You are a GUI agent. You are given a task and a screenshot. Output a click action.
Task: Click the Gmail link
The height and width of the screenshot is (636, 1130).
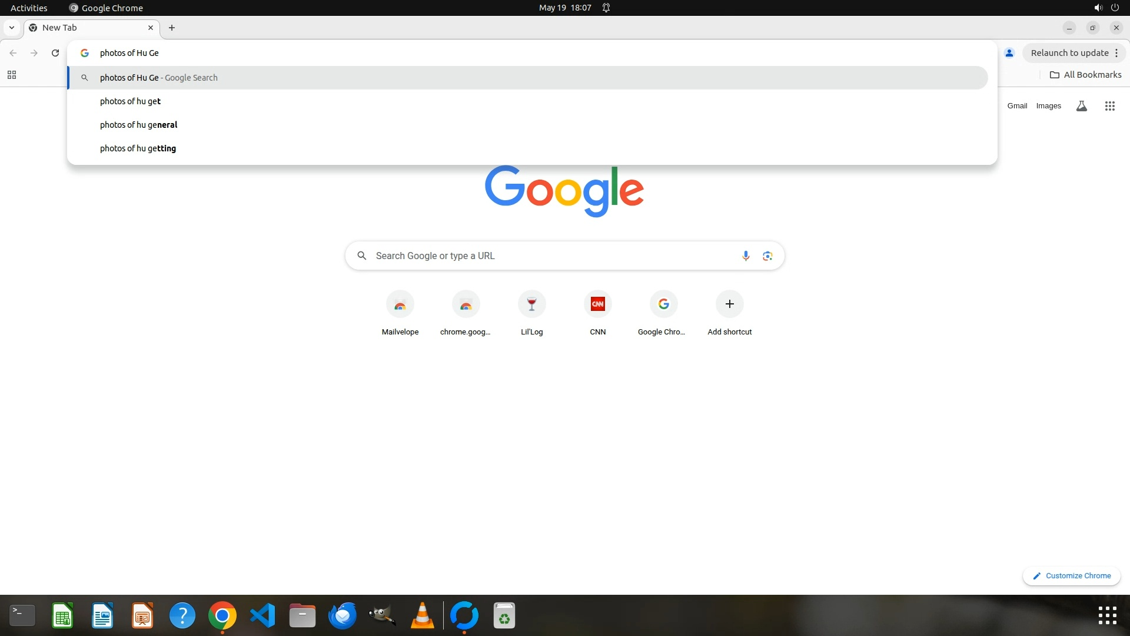[1017, 106]
